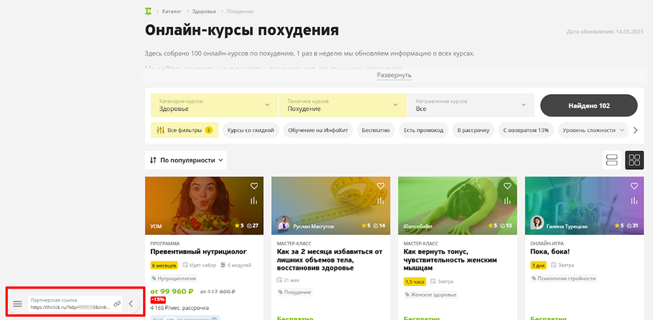Image resolution: width=653 pixels, height=320 pixels.
Task: Click the iDanceBallet school label
Action: pos(418,227)
